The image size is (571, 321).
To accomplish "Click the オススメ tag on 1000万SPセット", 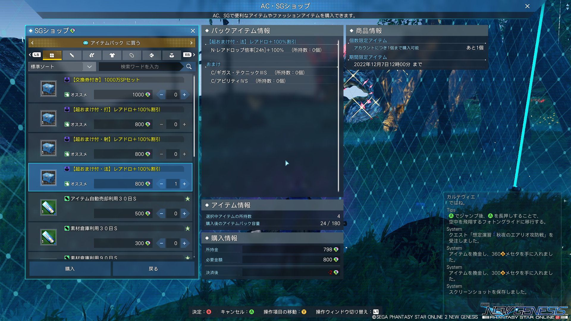I will (76, 95).
